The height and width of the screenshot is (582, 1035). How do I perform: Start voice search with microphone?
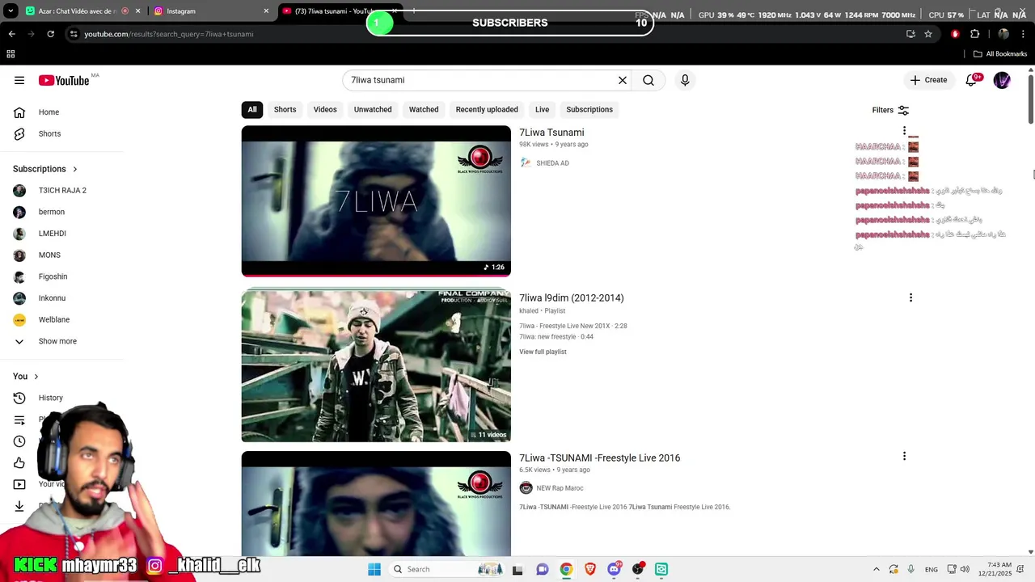click(x=685, y=80)
